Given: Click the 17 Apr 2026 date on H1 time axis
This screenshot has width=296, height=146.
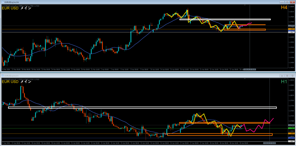Looking at the screenshot, I should coord(5,143).
